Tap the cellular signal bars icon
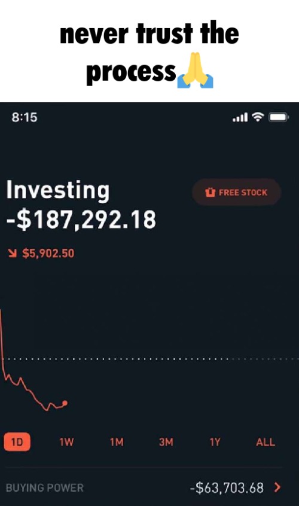 [x=240, y=117]
